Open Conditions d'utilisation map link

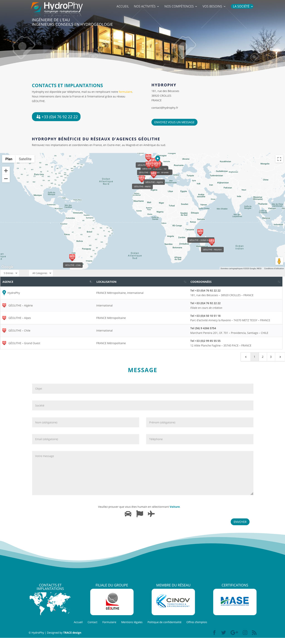point(274,268)
